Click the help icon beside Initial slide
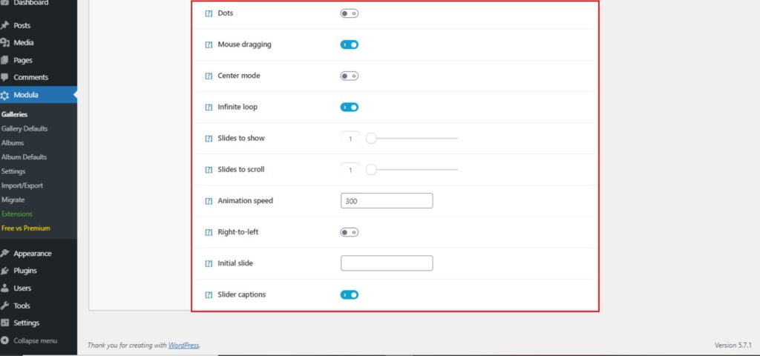 tap(209, 263)
